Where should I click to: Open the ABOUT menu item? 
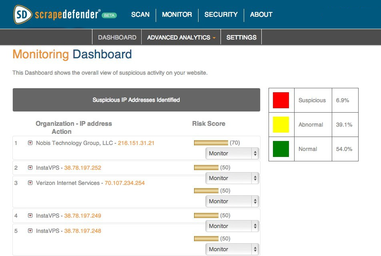point(261,14)
